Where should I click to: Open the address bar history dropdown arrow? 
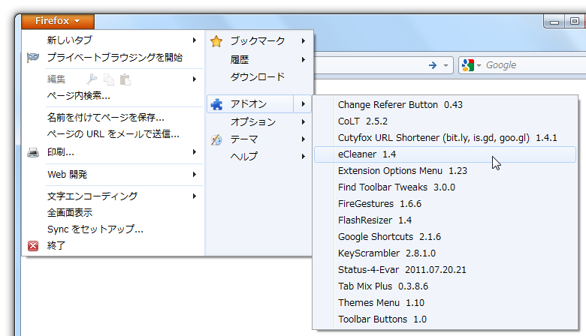pos(446,66)
